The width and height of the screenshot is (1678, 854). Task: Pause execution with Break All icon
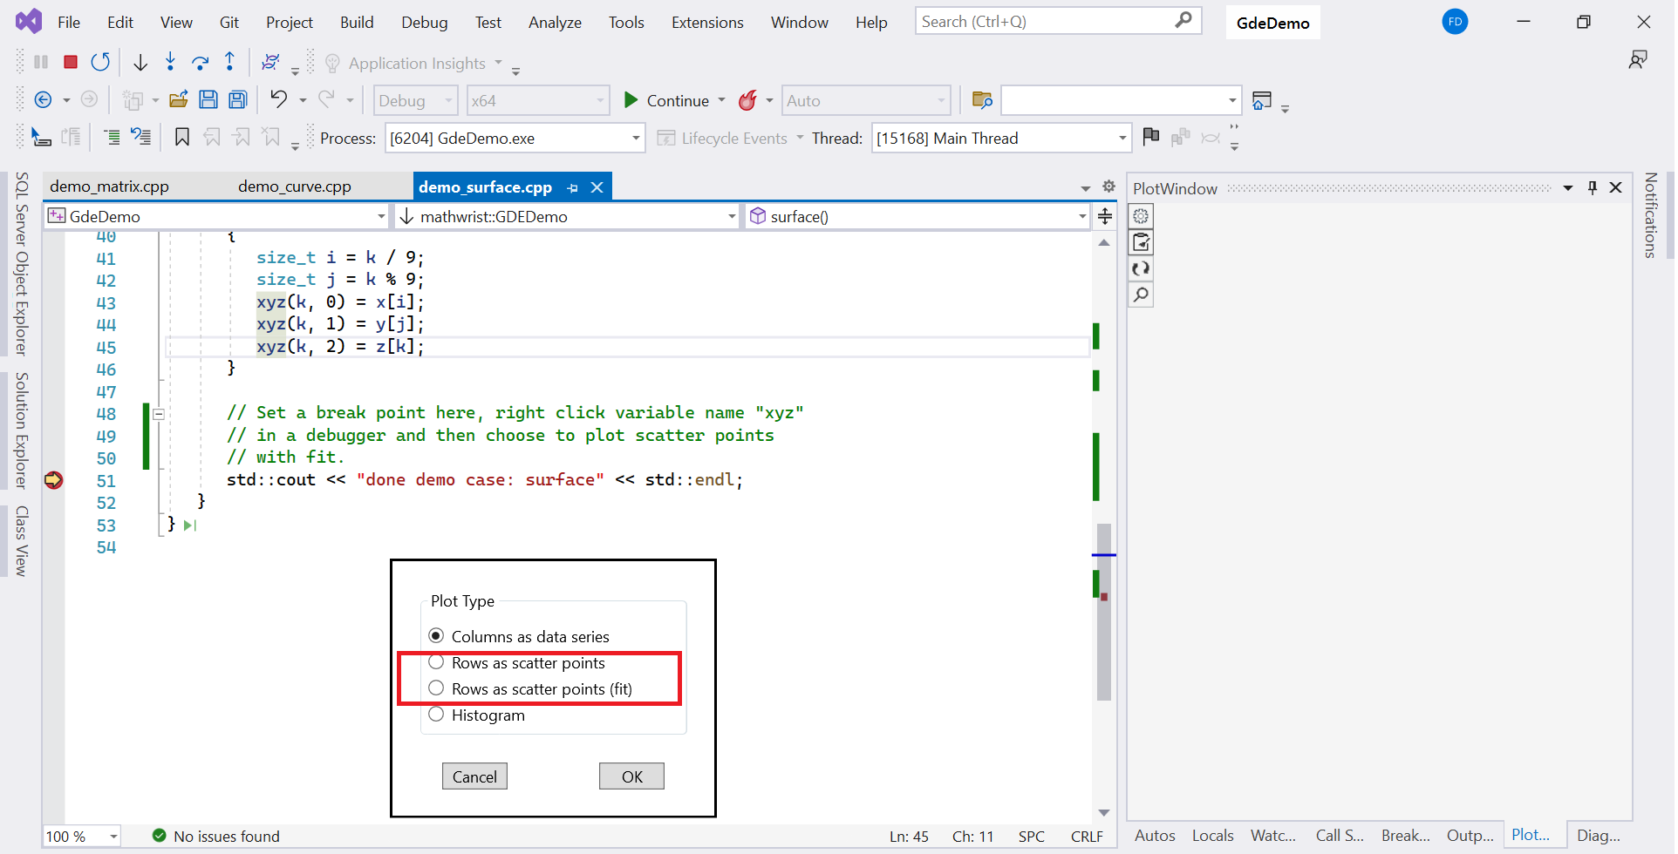[x=41, y=62]
